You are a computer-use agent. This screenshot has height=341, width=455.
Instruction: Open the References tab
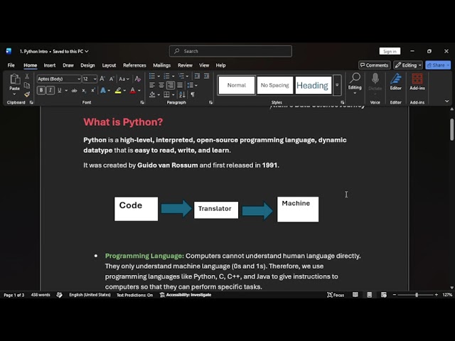[134, 65]
